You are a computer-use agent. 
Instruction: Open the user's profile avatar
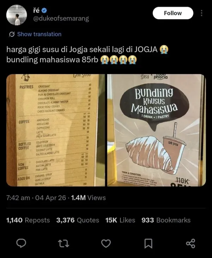pyautogui.click(x=17, y=15)
